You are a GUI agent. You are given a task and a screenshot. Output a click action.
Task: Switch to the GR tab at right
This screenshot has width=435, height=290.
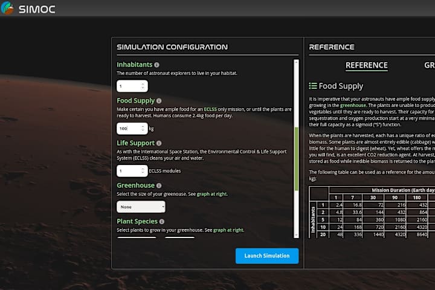[x=430, y=65]
